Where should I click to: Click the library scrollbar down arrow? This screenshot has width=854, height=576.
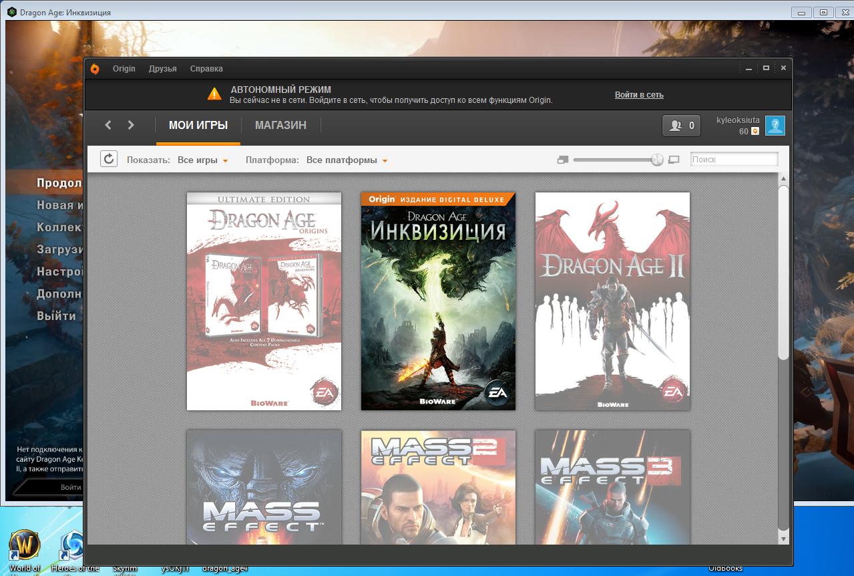click(784, 539)
